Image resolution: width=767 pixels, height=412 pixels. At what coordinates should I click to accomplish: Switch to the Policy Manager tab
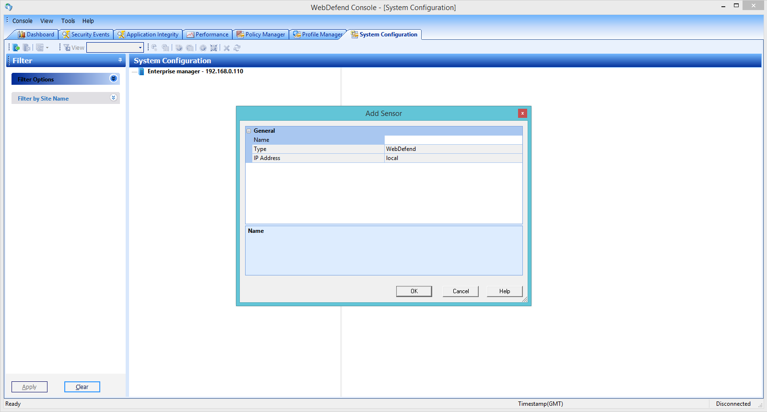point(261,34)
